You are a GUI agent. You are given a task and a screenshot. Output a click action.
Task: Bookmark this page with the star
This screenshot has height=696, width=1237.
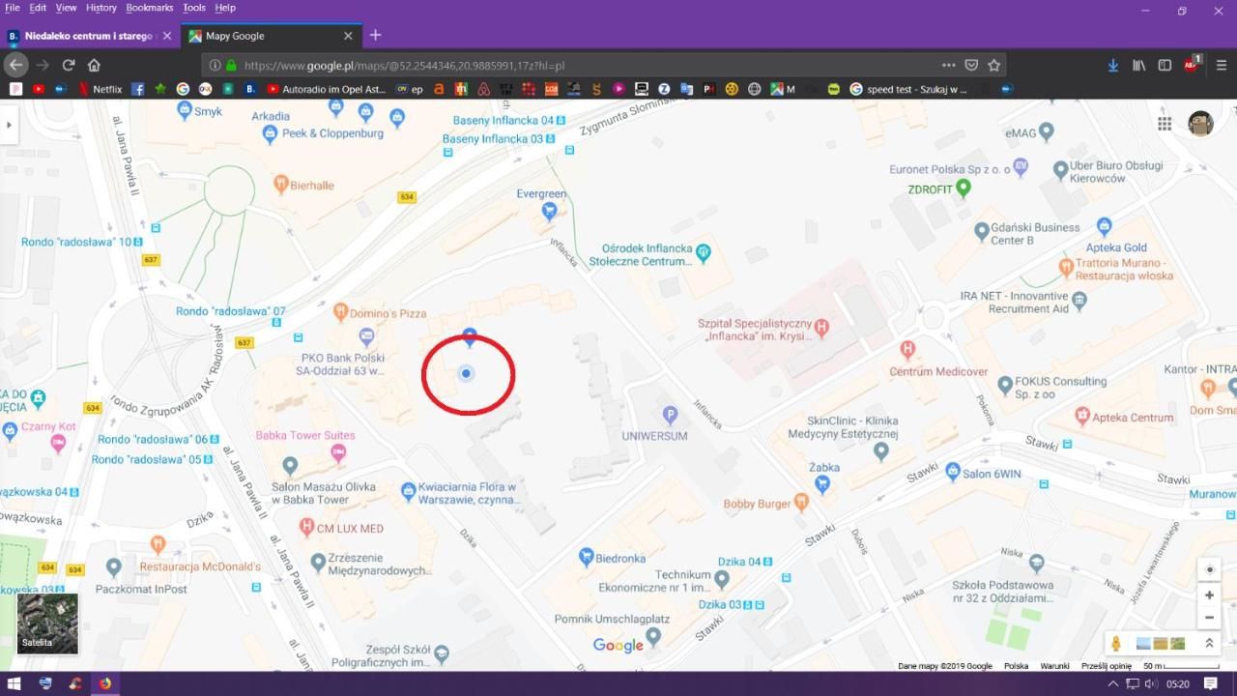coord(993,65)
